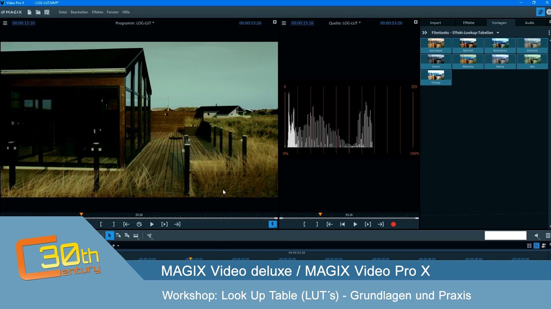
Task: Open a project via the folder icon
Action: pos(38,12)
